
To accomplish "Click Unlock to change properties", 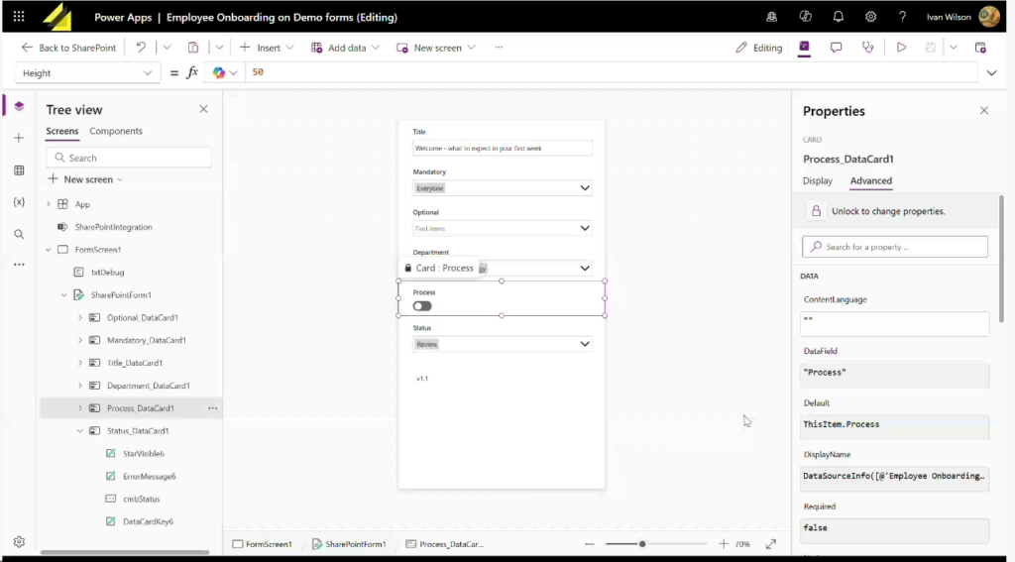I will 888,211.
